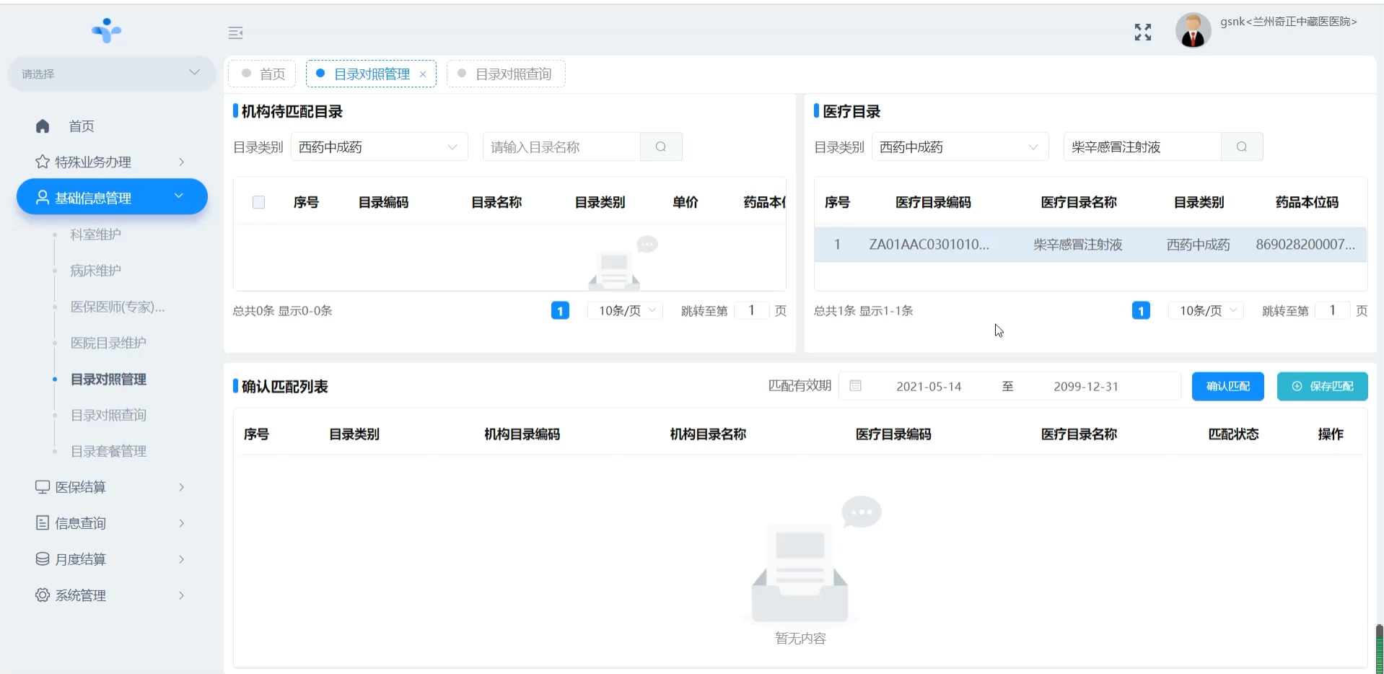The image size is (1384, 674).
Task: Check the select-all checkbox in 机构待匹配目录 table
Action: pyautogui.click(x=258, y=203)
